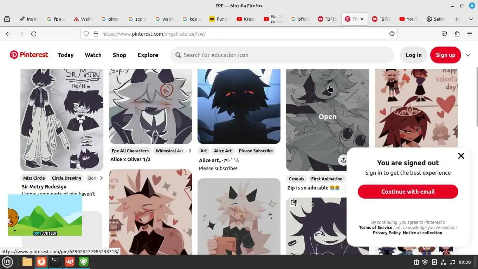Go back with the browser back arrow
Image resolution: width=478 pixels, height=269 pixels.
coord(8,34)
